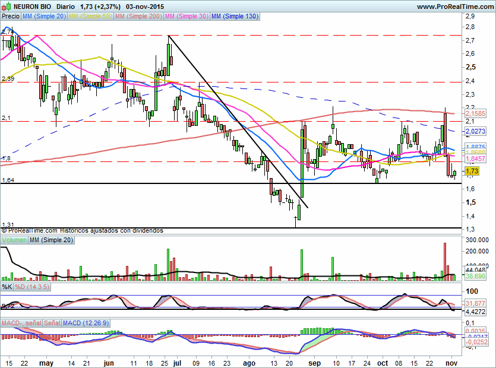Click the 100 stochastic axis label
The width and height of the screenshot is (496, 368).
(x=472, y=291)
